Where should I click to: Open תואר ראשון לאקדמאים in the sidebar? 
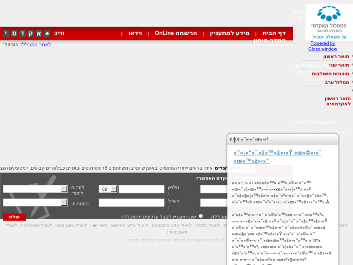(x=337, y=101)
